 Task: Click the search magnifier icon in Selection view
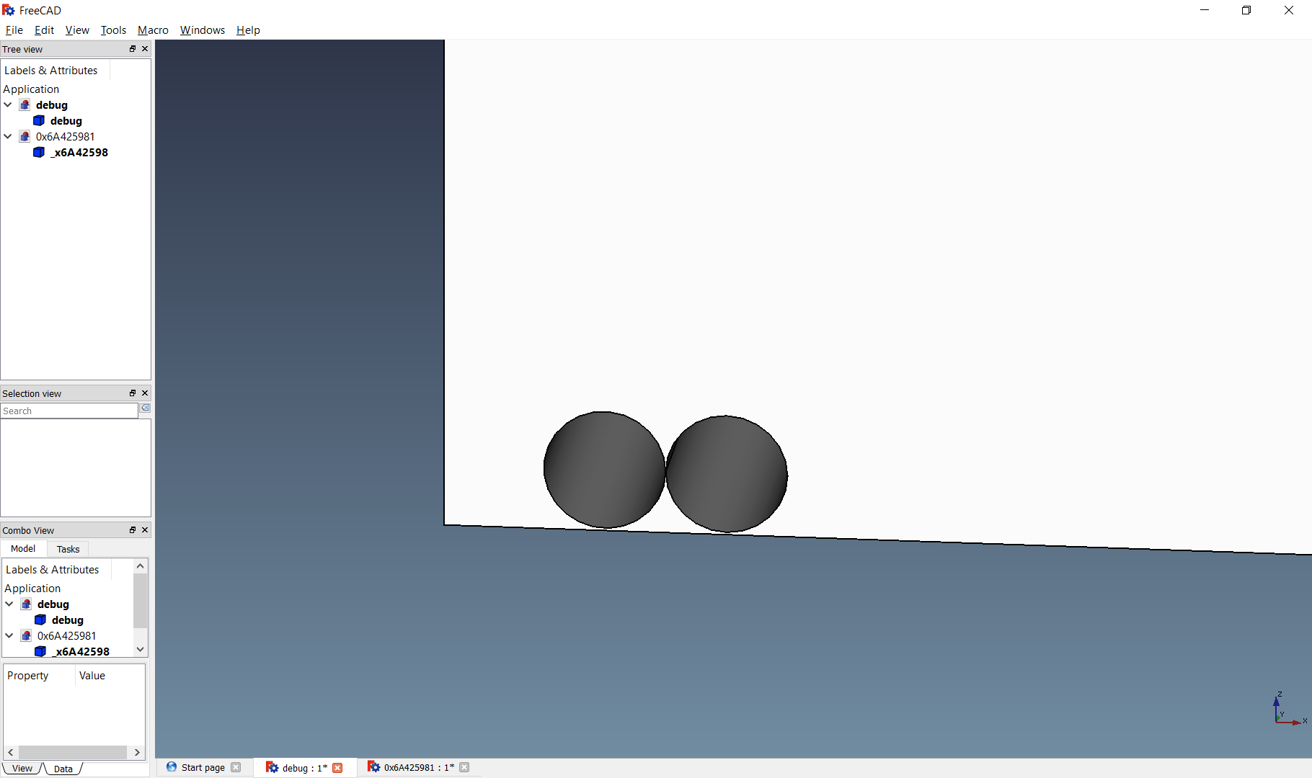pos(145,408)
